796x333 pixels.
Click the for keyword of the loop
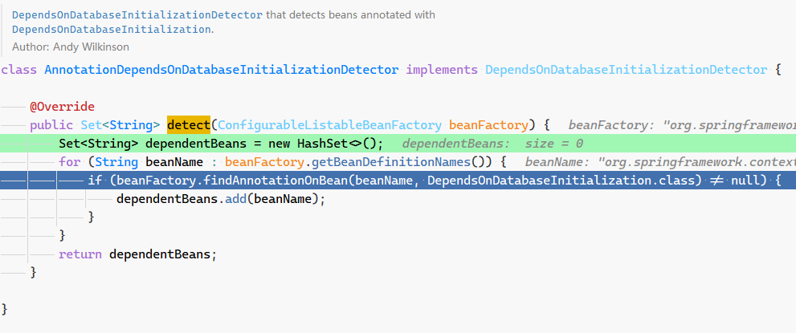(x=69, y=162)
